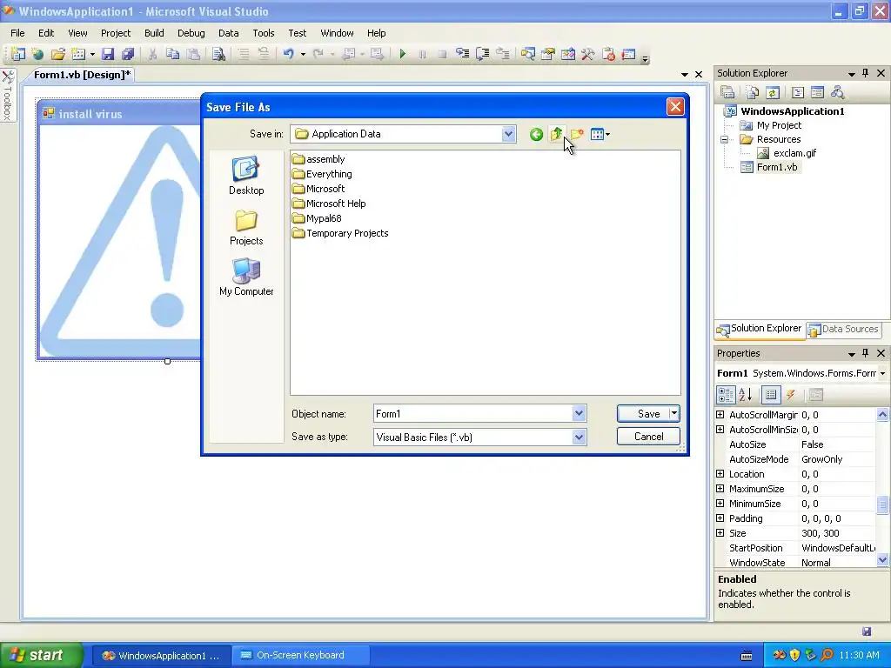
Task: Click the Copy toolbar icon
Action: click(x=173, y=54)
